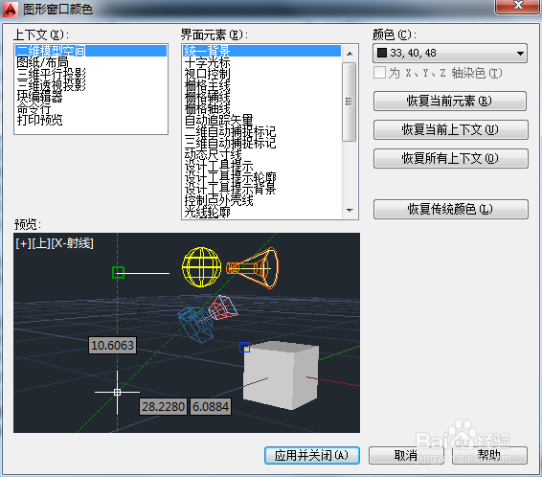Toggle 为 X、Y、Z 轴染色 checkbox
542x477 pixels.
click(x=379, y=73)
